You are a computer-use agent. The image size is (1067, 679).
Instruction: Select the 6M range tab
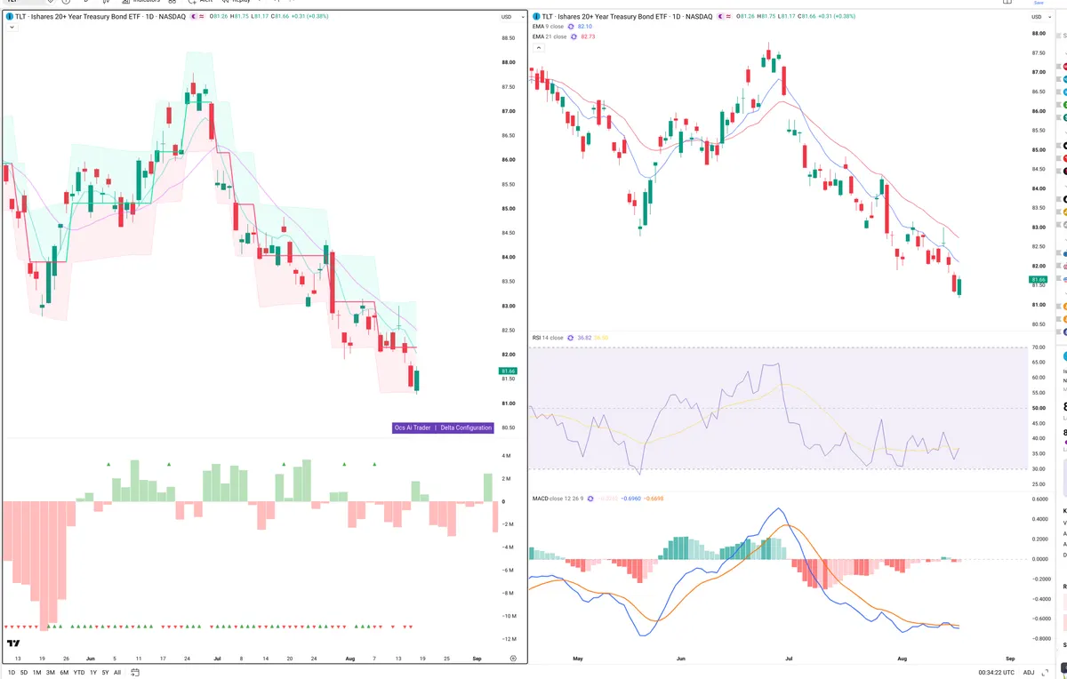[x=64, y=672]
